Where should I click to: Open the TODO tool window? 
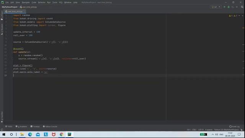point(8,127)
